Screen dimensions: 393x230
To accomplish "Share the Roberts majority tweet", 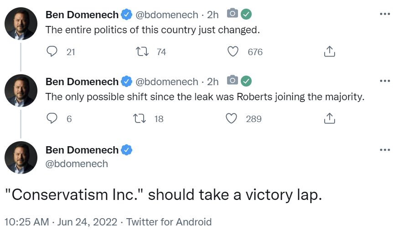I will point(329,118).
